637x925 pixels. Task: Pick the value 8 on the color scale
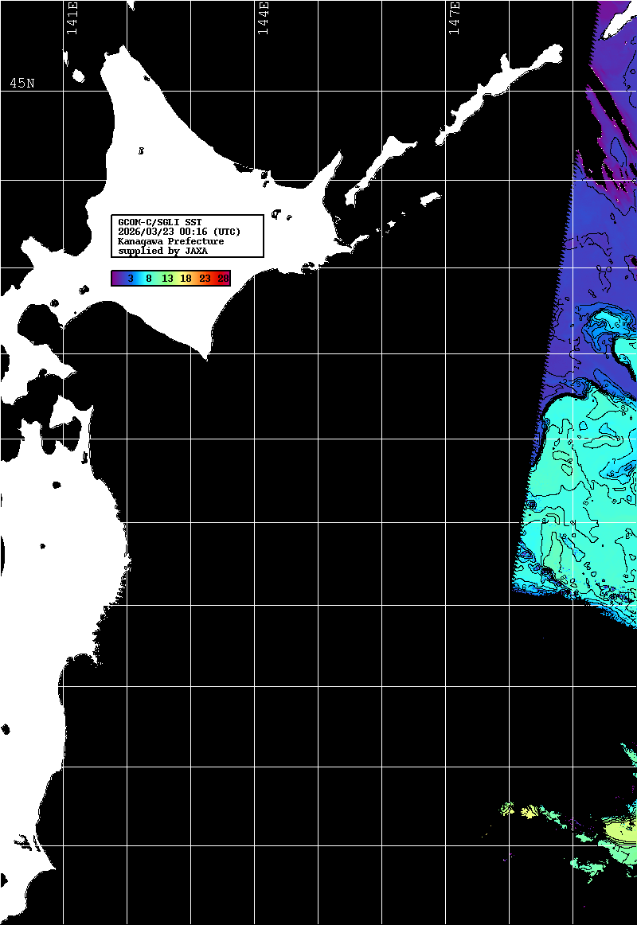click(149, 279)
